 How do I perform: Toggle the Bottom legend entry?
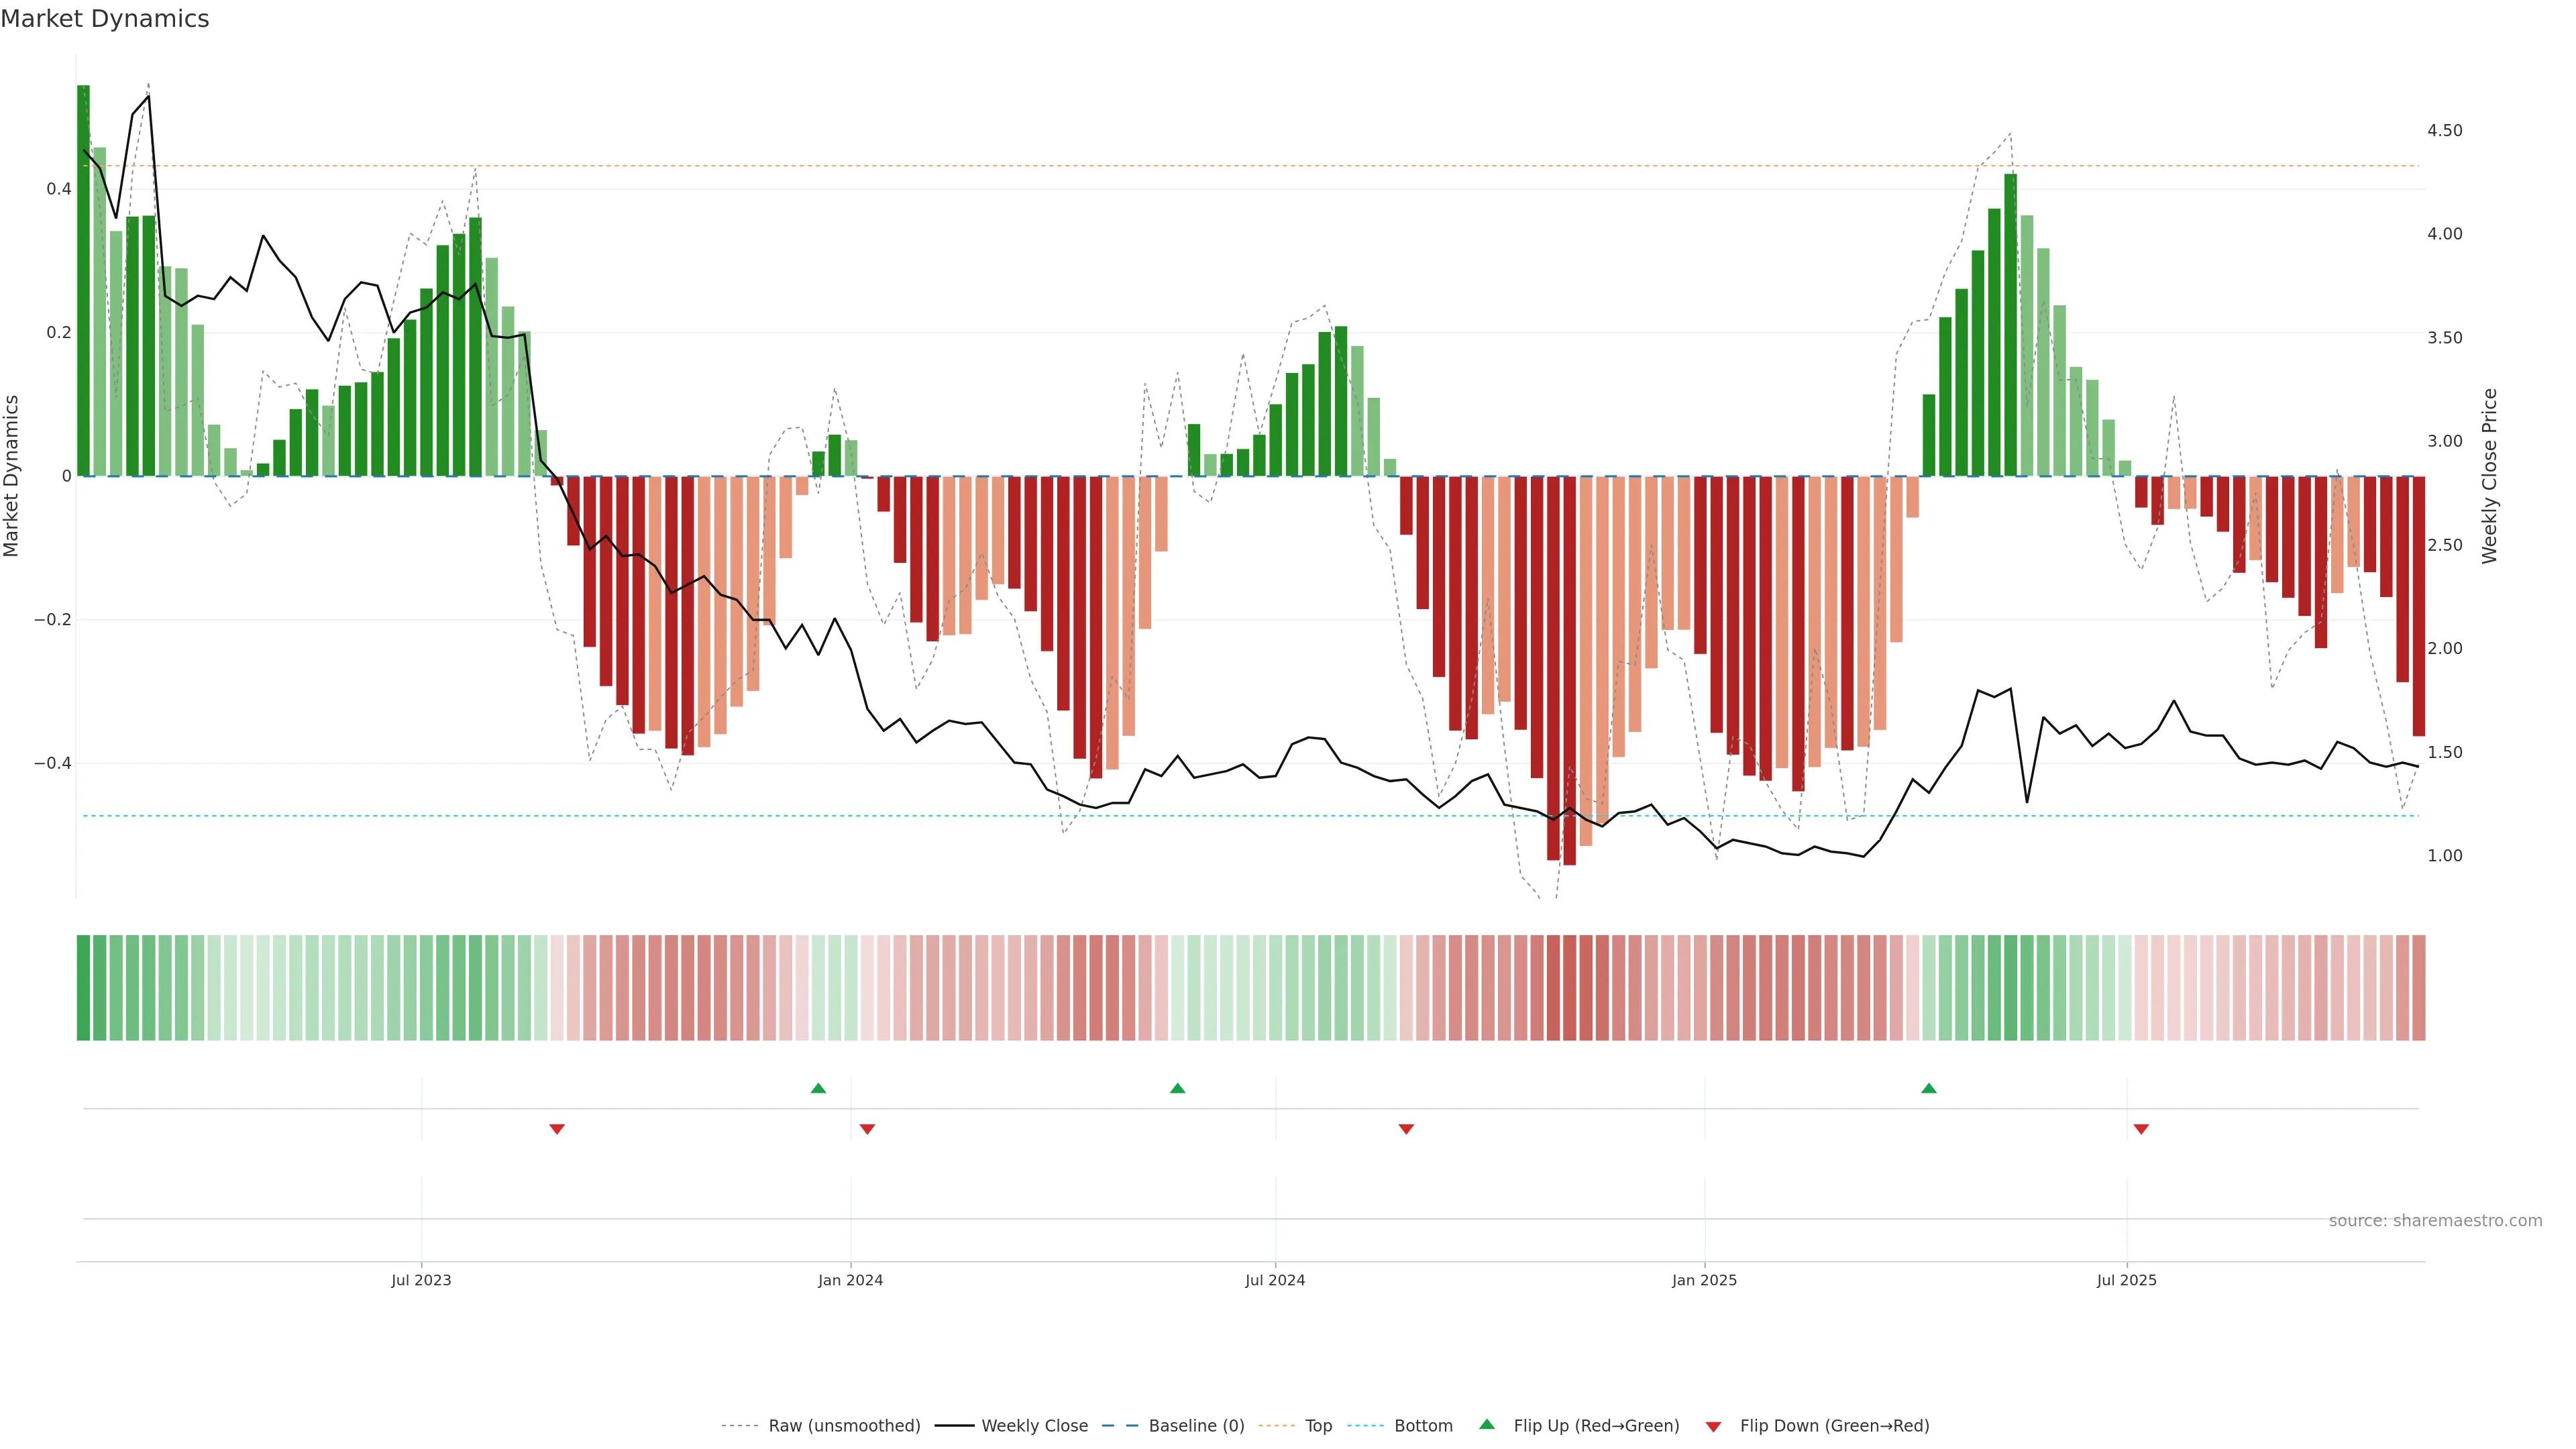tap(1423, 1426)
